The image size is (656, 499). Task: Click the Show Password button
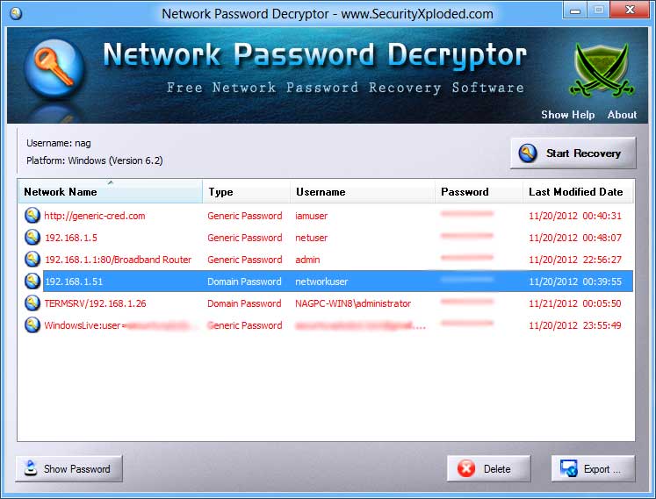68,469
